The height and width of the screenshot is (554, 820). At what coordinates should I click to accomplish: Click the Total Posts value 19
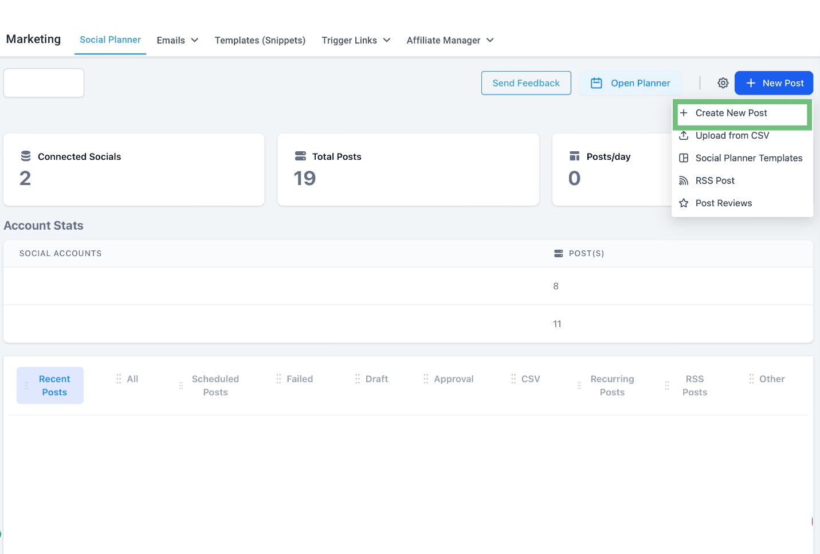(305, 178)
